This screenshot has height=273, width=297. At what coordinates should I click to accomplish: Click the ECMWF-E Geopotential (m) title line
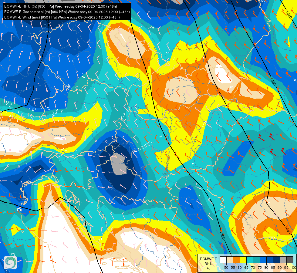(67, 12)
